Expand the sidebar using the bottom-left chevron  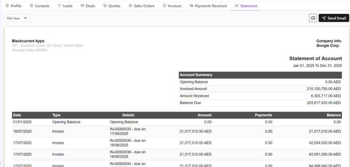pyautogui.click(x=1, y=164)
